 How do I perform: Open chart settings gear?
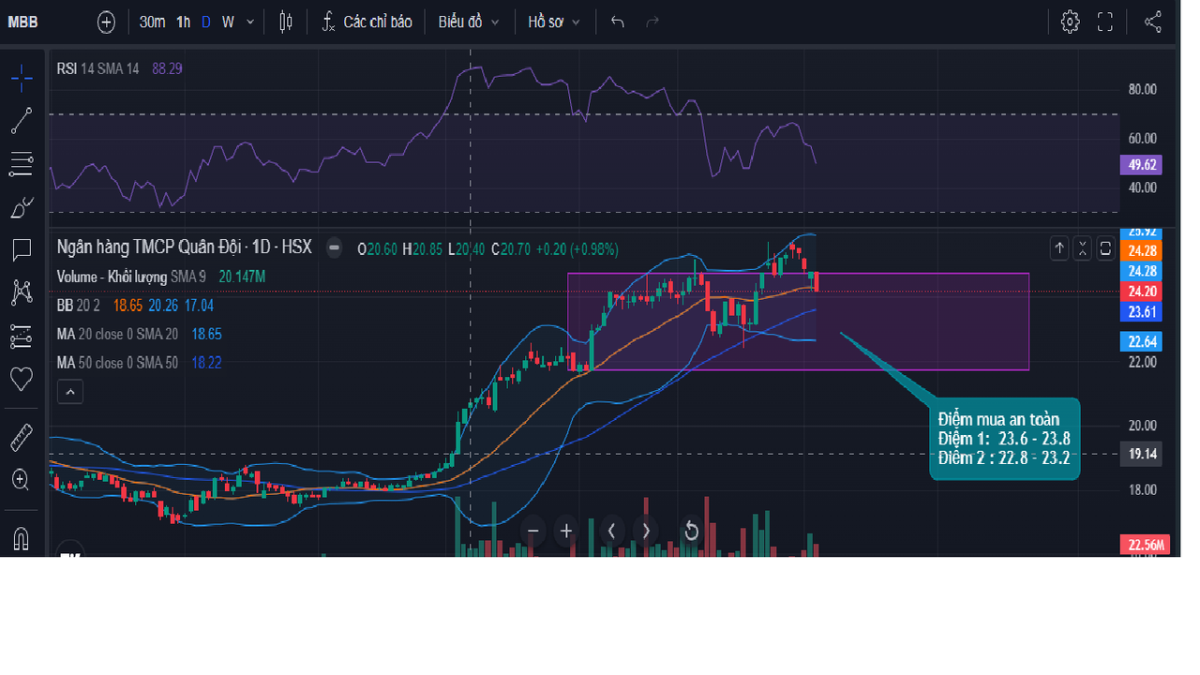(1070, 22)
